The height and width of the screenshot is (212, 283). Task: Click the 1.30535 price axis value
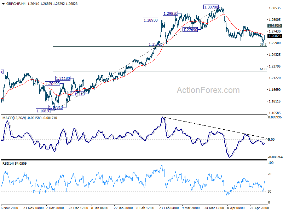(275, 8)
